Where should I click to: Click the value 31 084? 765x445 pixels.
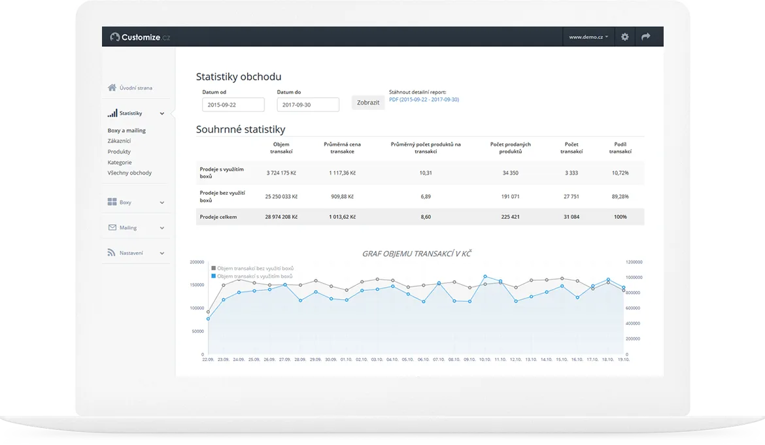click(571, 217)
